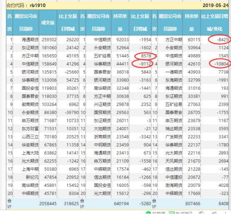
Task: Click total long change -5280
Action: click(145, 204)
